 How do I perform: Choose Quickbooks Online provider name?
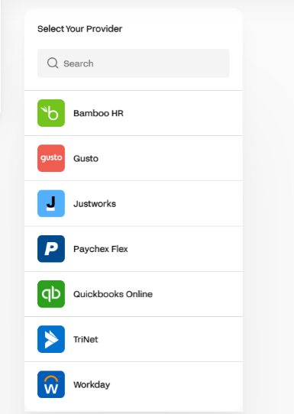(113, 294)
